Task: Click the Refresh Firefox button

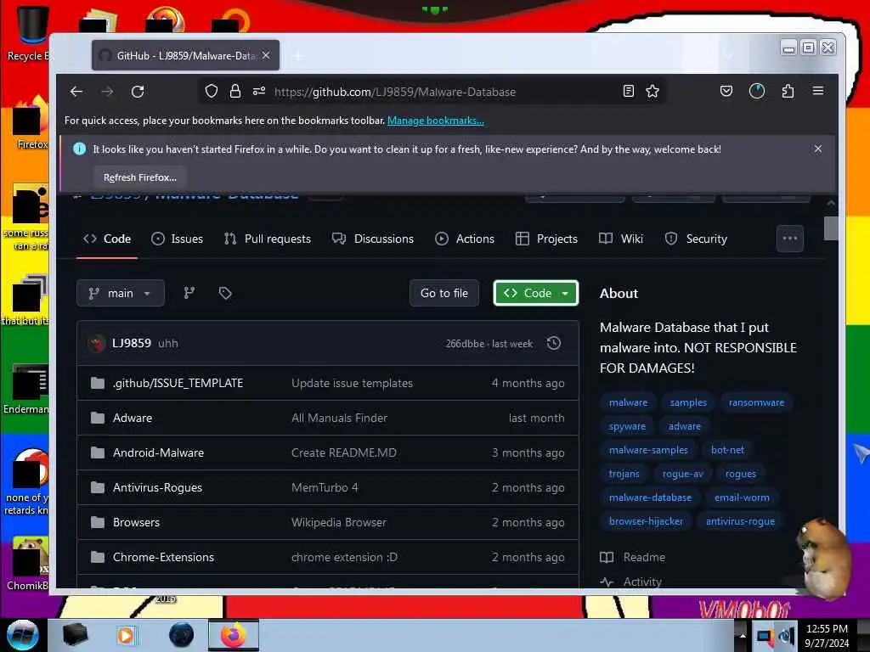Action: [140, 177]
